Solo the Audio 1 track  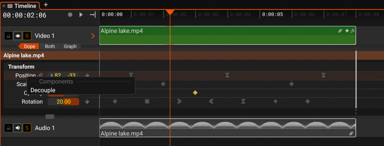click(27, 128)
